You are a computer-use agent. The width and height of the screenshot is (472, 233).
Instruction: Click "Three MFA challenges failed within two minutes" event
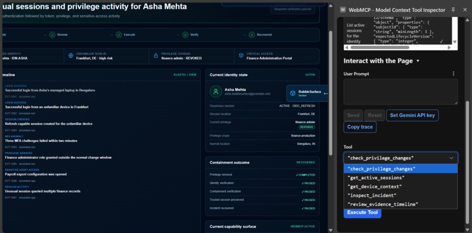coord(41,141)
